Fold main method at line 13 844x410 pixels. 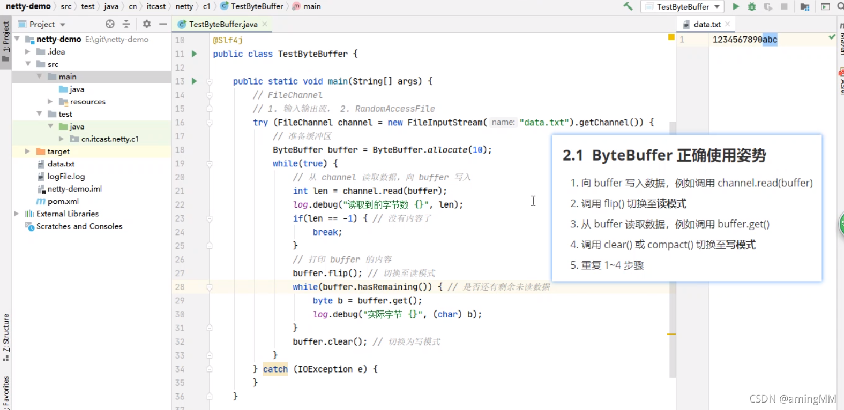coord(210,81)
